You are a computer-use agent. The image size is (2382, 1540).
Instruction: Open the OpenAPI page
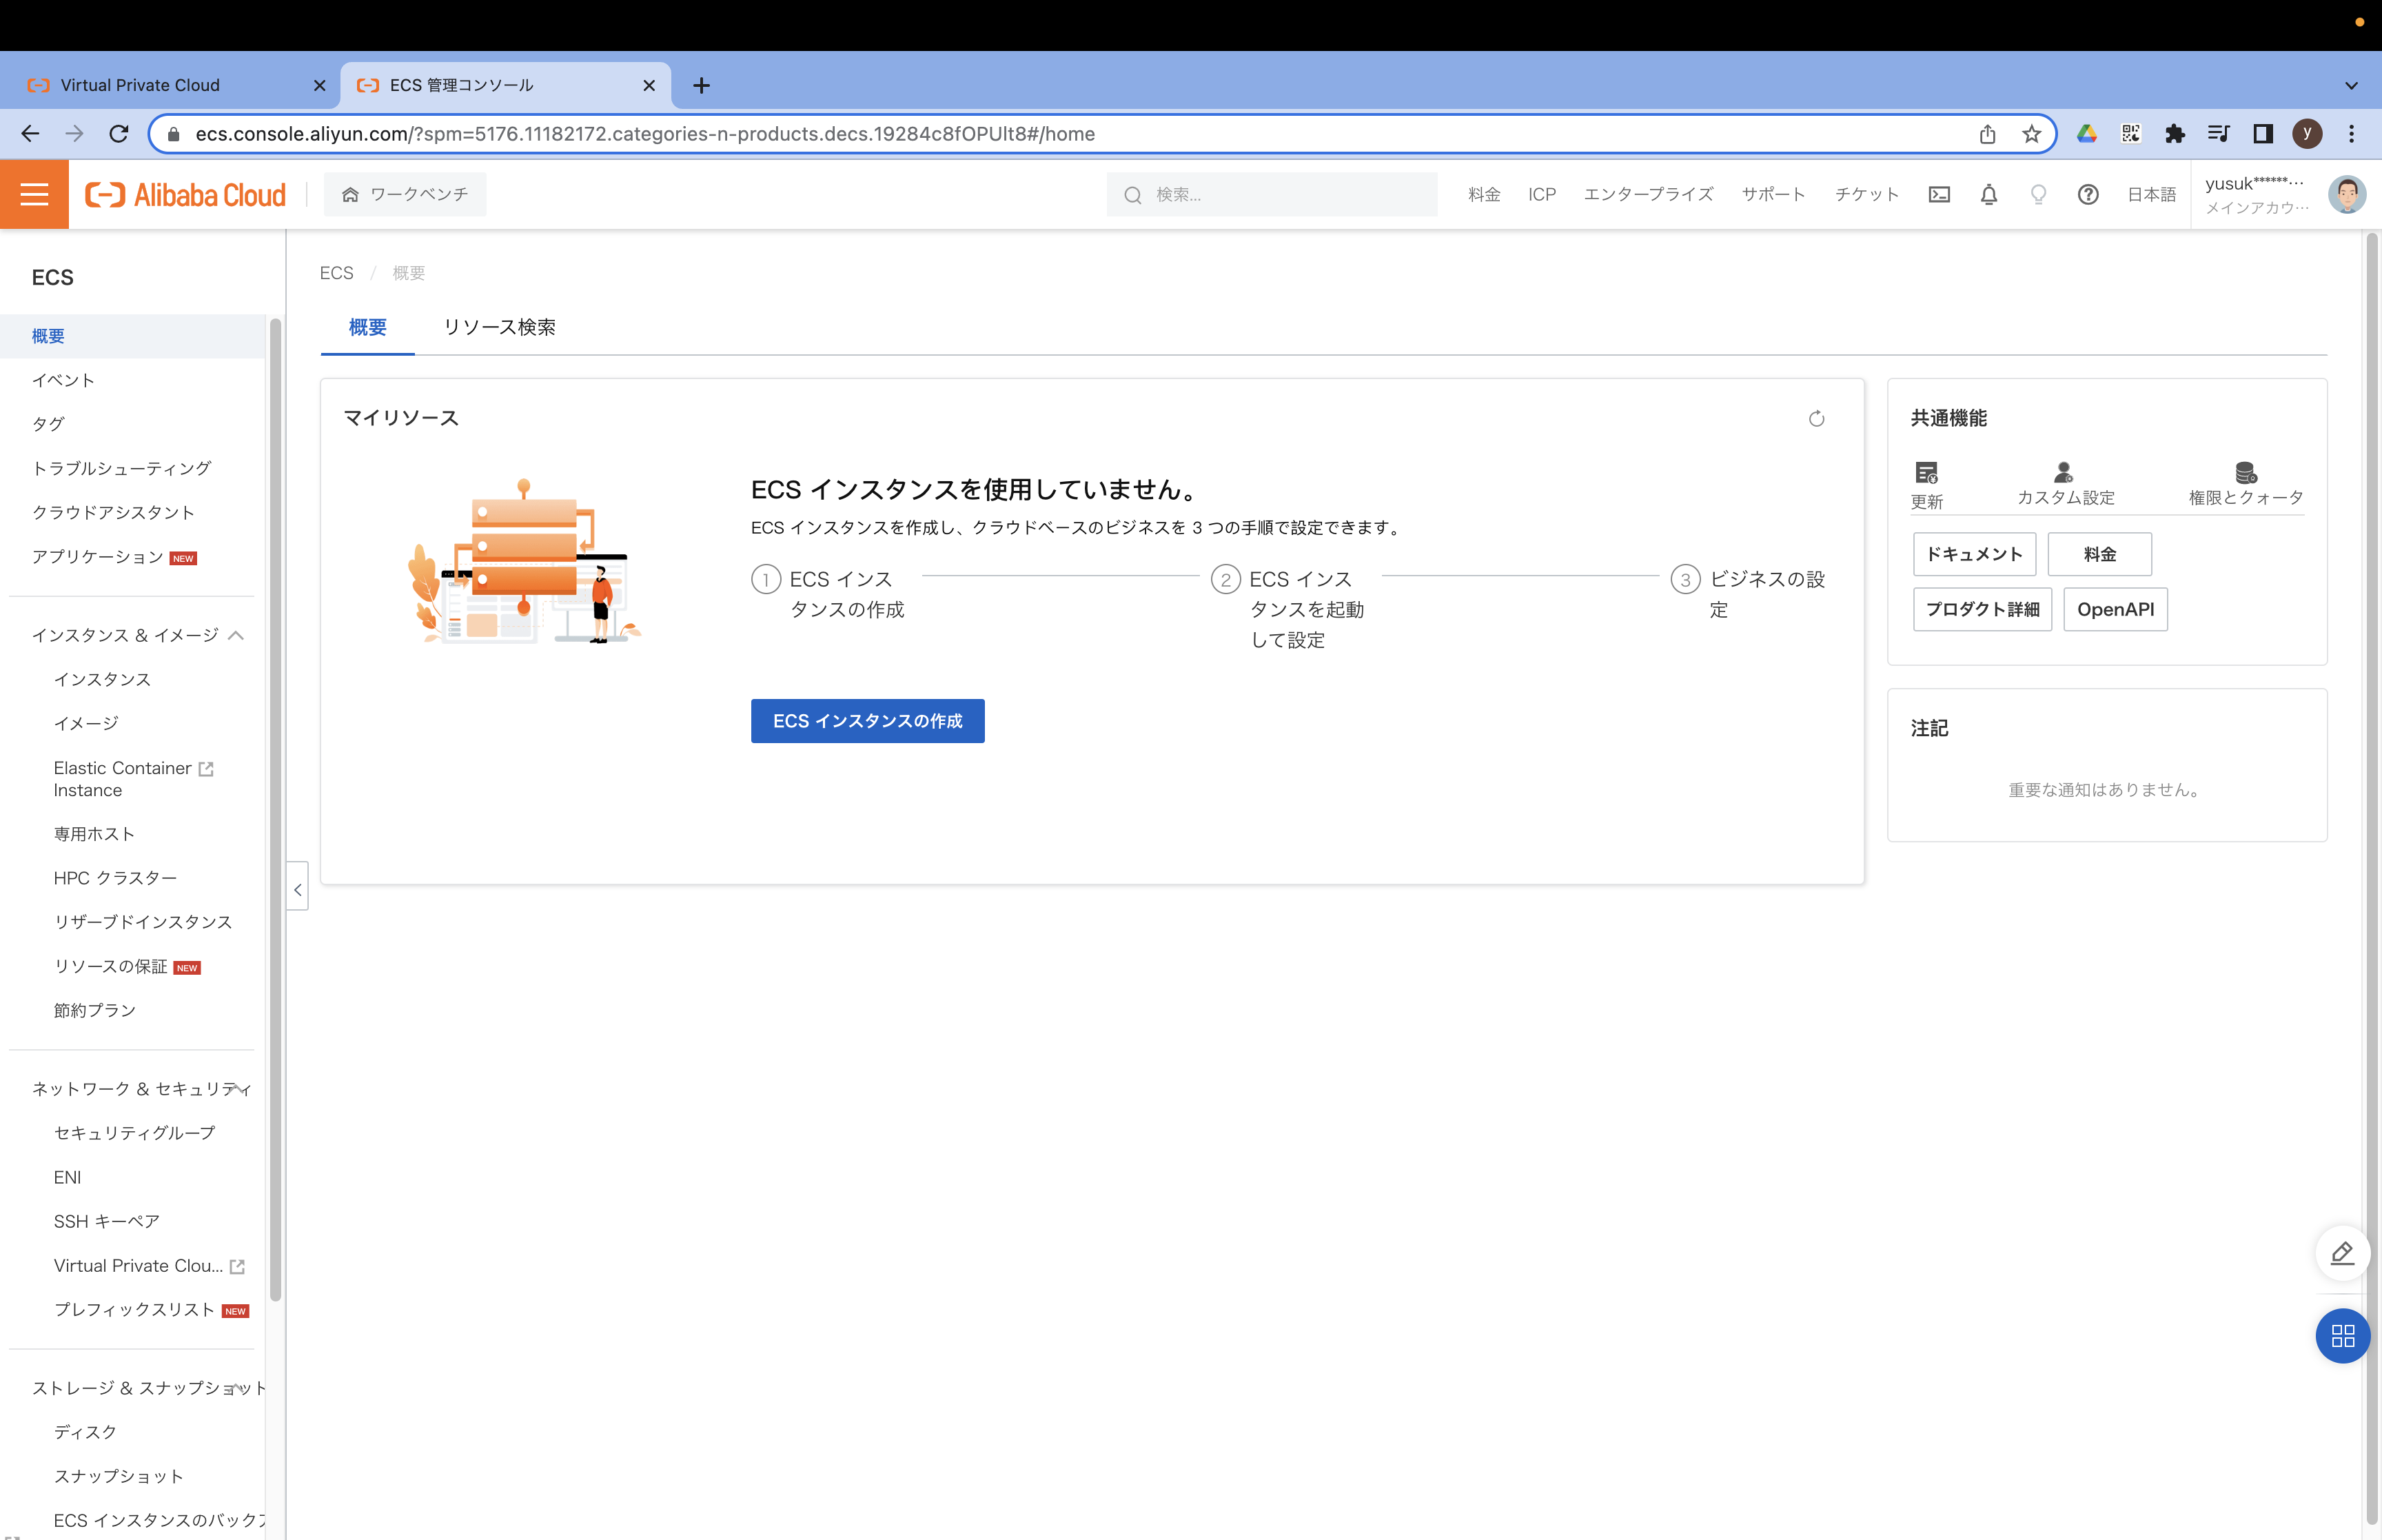point(2114,609)
